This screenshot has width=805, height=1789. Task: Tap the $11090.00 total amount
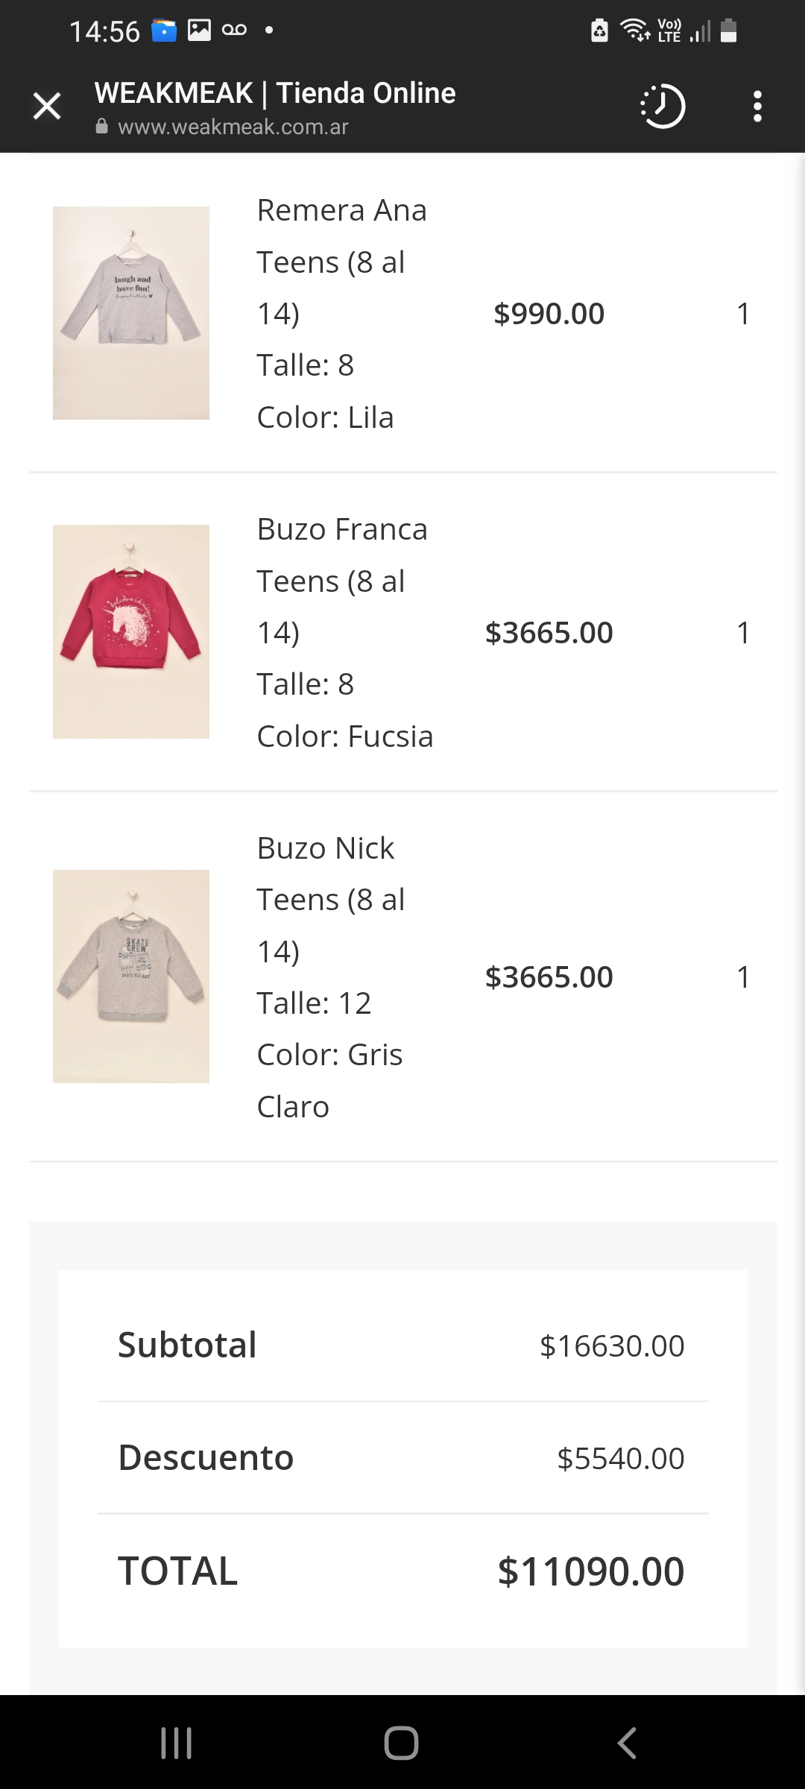coord(590,1571)
